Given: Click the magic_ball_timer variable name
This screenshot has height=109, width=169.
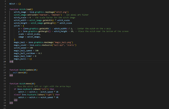Looking at the screenshot, I should [23, 56].
